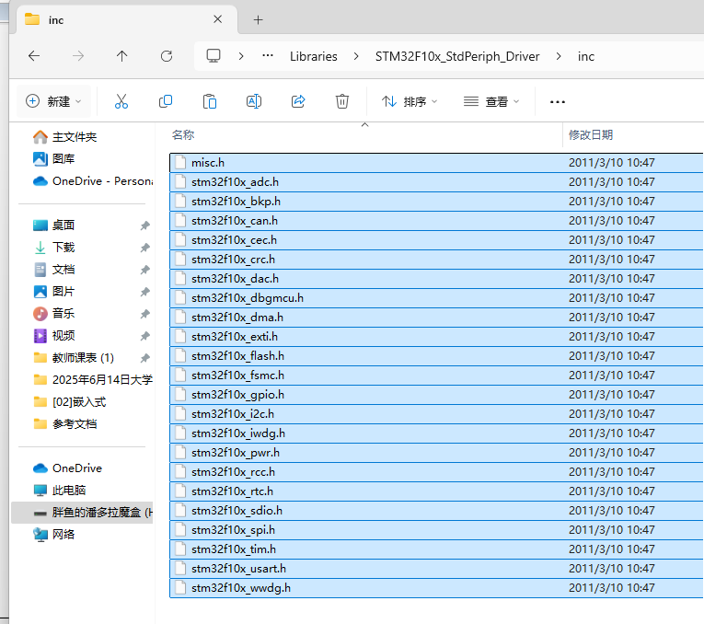Click file icon of stm32f10x_tim.h
This screenshot has height=624, width=704.
click(180, 549)
